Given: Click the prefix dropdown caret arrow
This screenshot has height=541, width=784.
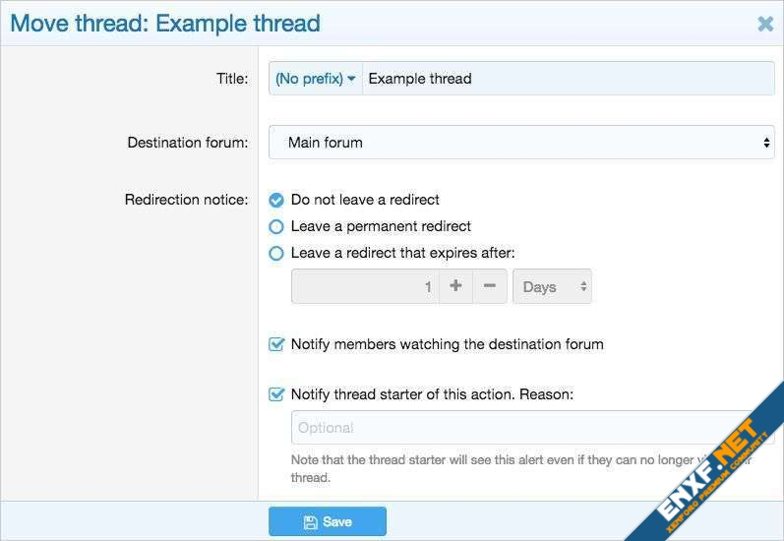Looking at the screenshot, I should (351, 79).
